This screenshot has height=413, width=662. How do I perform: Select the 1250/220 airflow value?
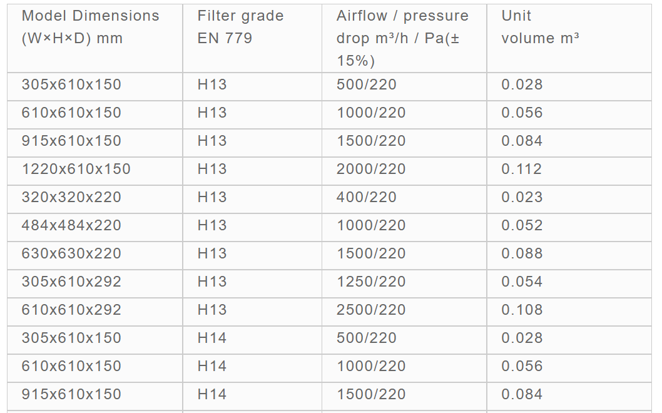[x=370, y=282]
